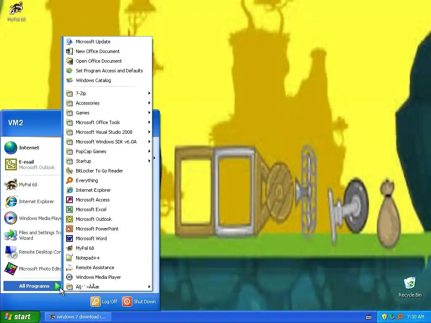Click the New Office Document icon
This screenshot has width=431, height=323.
click(69, 51)
